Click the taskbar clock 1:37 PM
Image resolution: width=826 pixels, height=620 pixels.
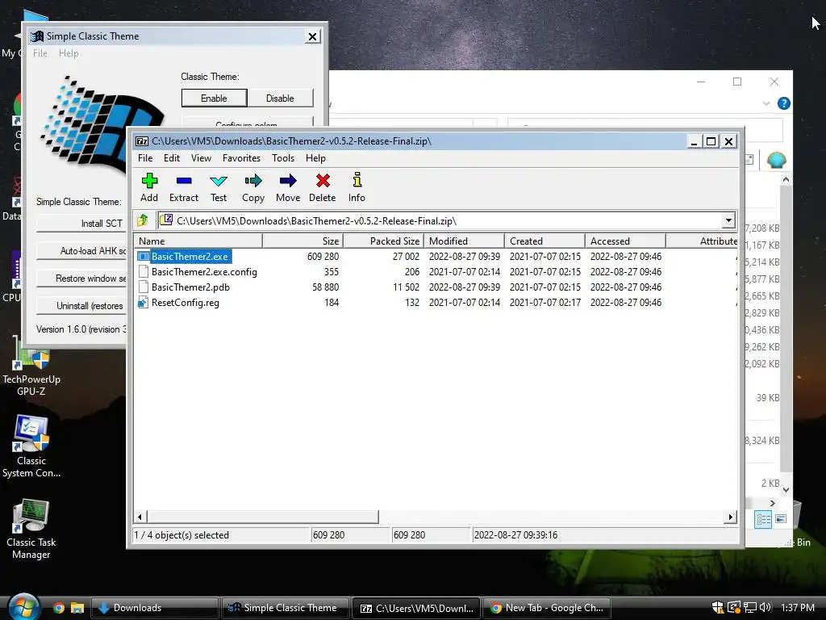798,607
